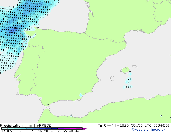Image resolution: width=171 pixels, height=132 pixels.
Task: Pick the purple legend swatch between 35 and 40
Action: tap(67, 128)
